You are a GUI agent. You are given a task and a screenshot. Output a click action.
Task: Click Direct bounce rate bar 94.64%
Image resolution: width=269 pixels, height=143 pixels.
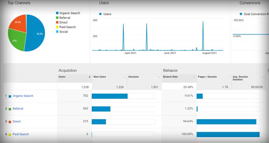(226, 122)
